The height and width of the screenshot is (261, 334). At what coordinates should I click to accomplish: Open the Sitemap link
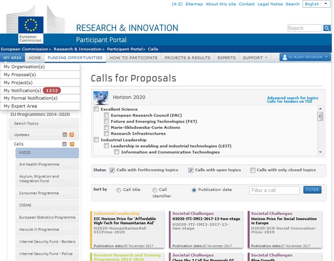pos(194,4)
